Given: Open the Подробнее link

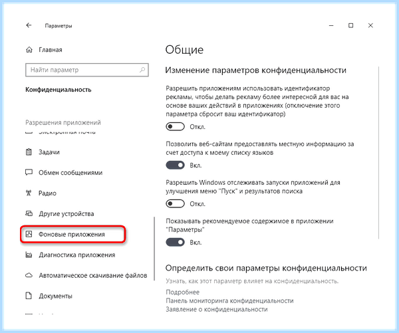Looking at the screenshot, I should coord(182,292).
